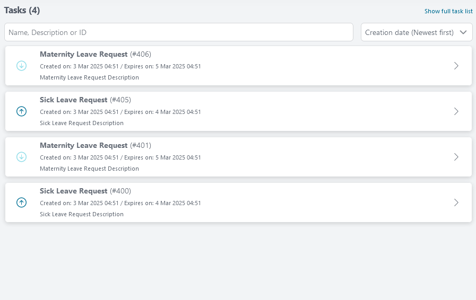Click the sort dropdown's down arrow
476x300 pixels.
[x=463, y=32]
